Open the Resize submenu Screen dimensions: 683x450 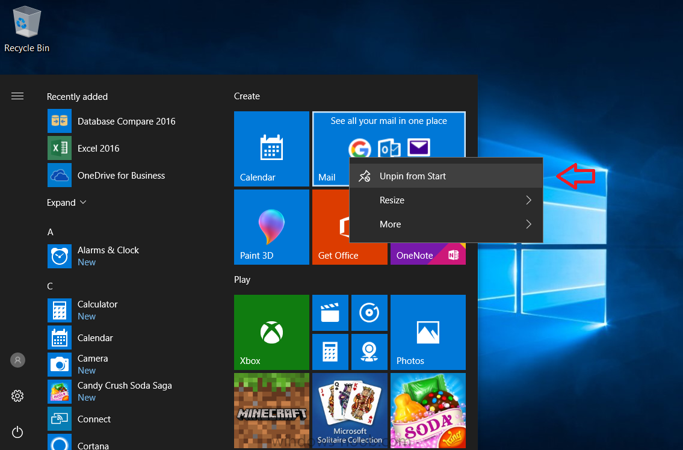point(446,200)
